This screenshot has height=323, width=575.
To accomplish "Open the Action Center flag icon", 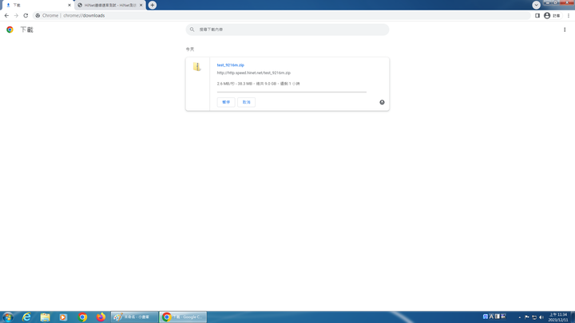I will click(x=527, y=317).
